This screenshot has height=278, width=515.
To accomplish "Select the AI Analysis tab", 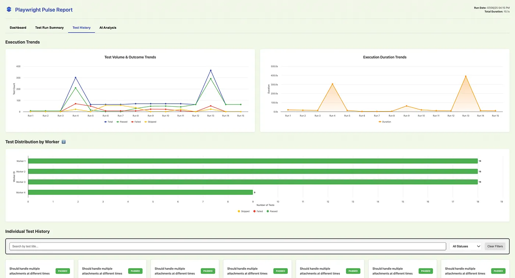I will coord(108,28).
